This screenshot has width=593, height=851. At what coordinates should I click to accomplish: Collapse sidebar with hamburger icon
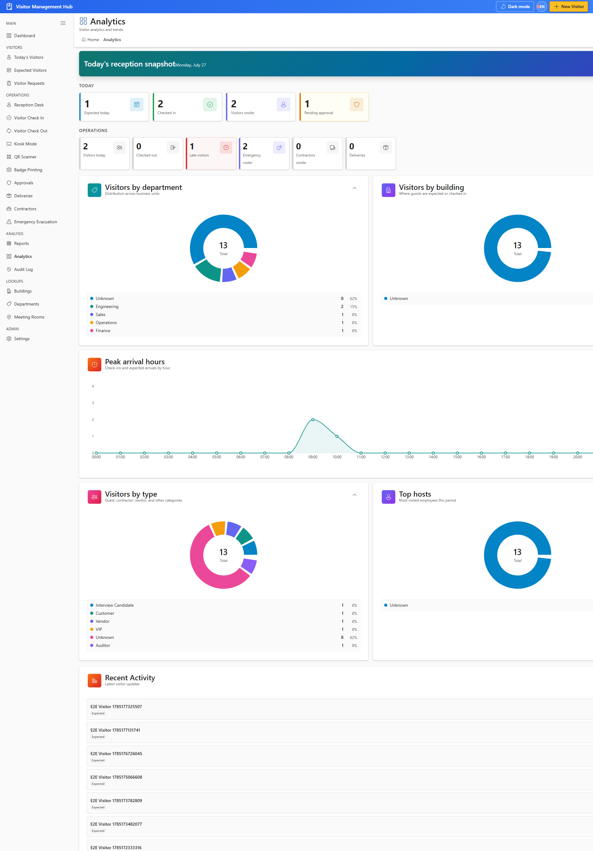63,23
